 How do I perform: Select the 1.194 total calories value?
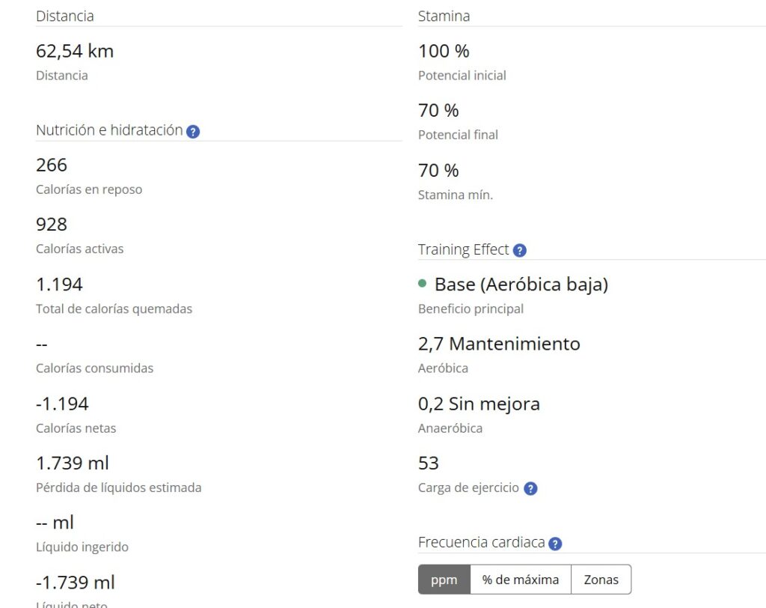pos(59,284)
